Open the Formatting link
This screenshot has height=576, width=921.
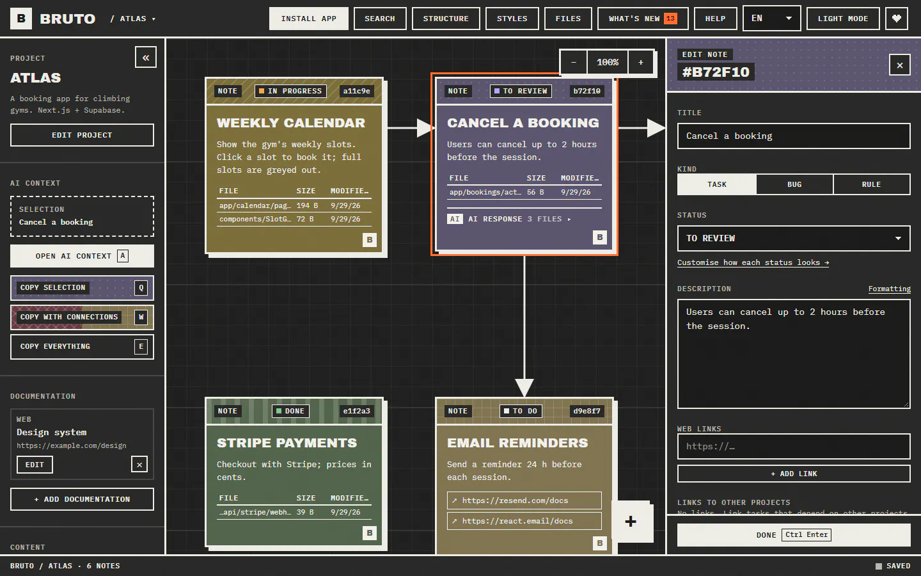(x=890, y=289)
